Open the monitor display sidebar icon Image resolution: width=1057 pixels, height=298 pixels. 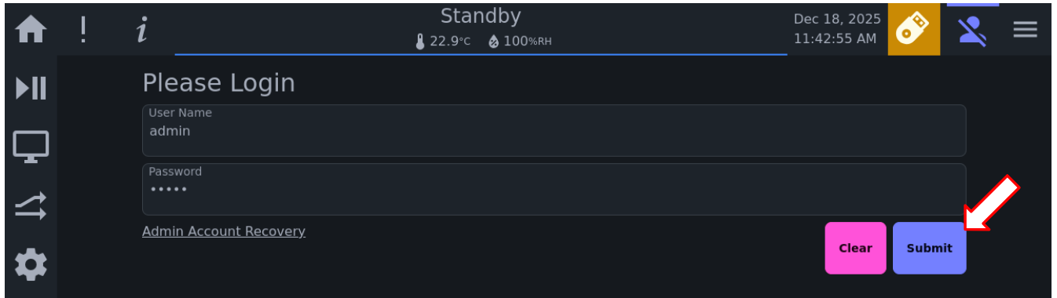click(31, 147)
